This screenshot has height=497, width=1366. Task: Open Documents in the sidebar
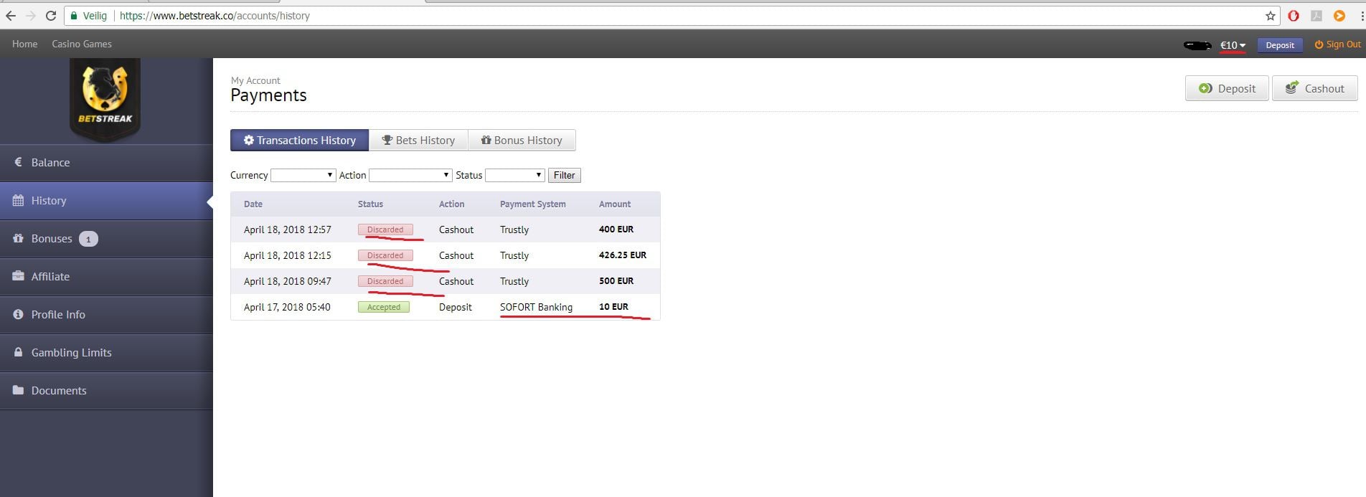(x=106, y=390)
